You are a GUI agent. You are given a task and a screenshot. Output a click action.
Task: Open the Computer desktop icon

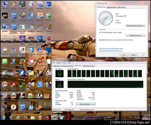5,5
